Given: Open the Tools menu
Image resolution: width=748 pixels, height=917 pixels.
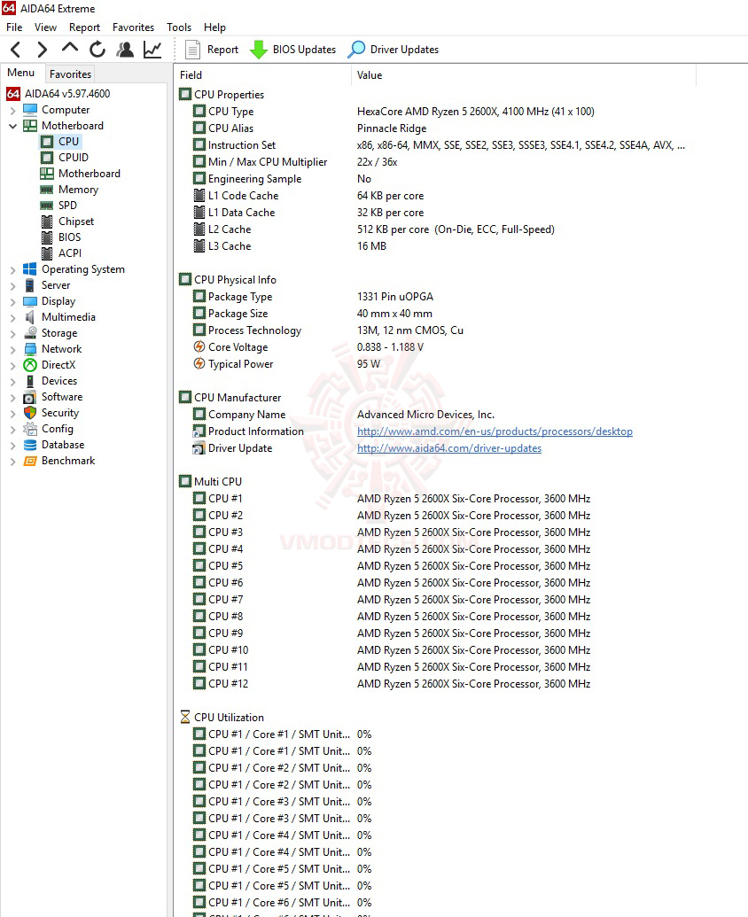Looking at the screenshot, I should [x=179, y=27].
